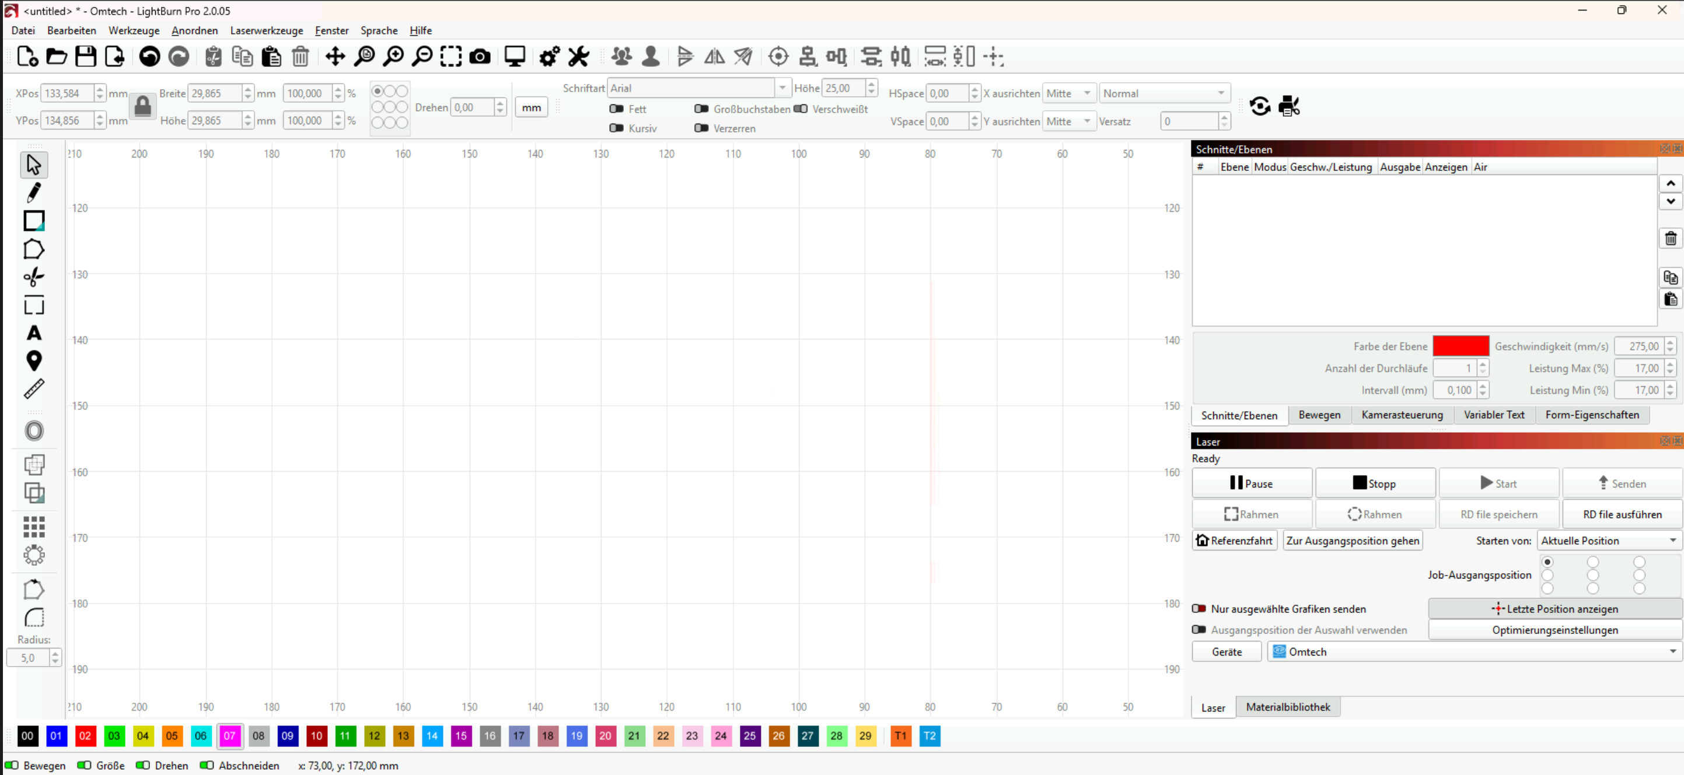
Task: Toggle the Fett bold switch
Action: pyautogui.click(x=616, y=109)
